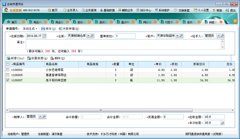The width and height of the screenshot is (240, 139).
Task: Check the box for item t100002
Action: tap(8, 70)
